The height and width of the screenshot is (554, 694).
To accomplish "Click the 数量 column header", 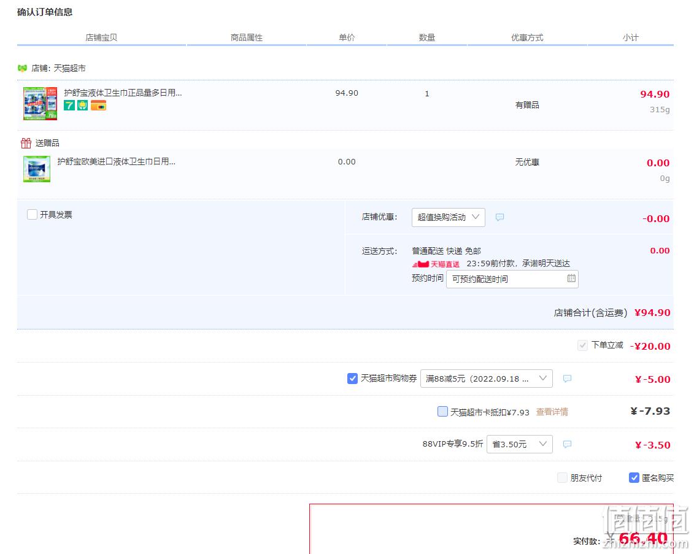I will coord(427,37).
